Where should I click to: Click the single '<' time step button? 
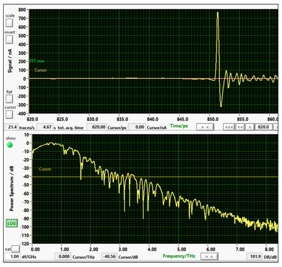(x=250, y=127)
